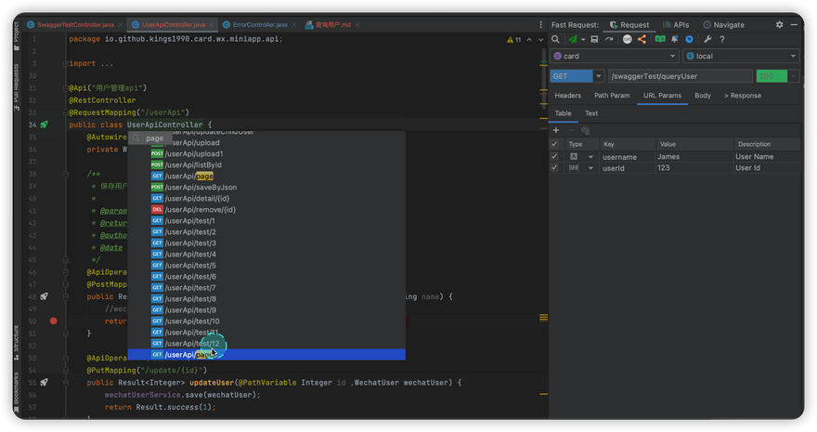817x432 pixels.
Task: Click the URL input field /swaggerTest/queryUser
Action: click(x=680, y=76)
